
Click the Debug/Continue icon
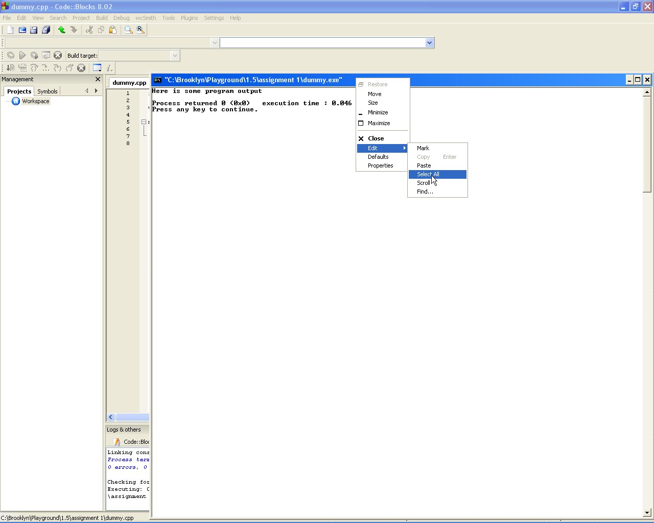[x=10, y=68]
